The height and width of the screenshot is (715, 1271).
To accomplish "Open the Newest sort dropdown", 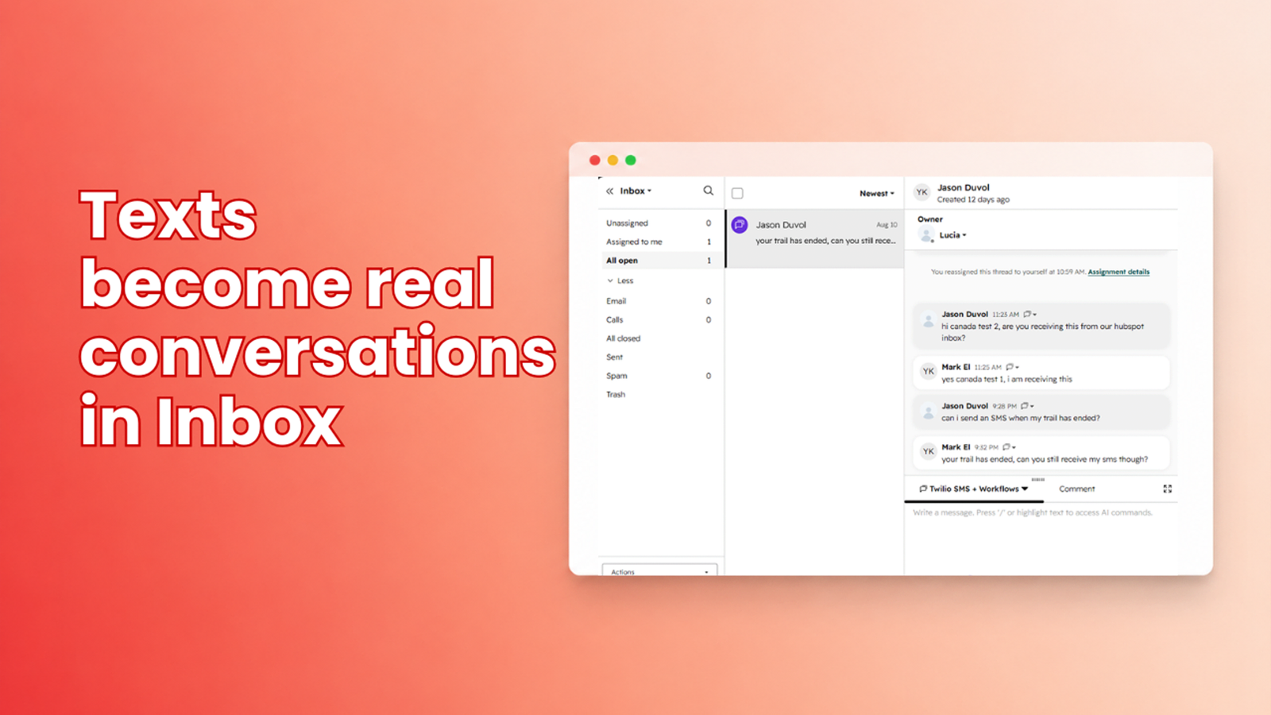I will tap(876, 193).
